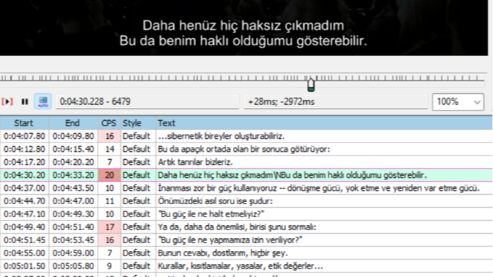Toggle the AUTO scroll video button

(43, 101)
